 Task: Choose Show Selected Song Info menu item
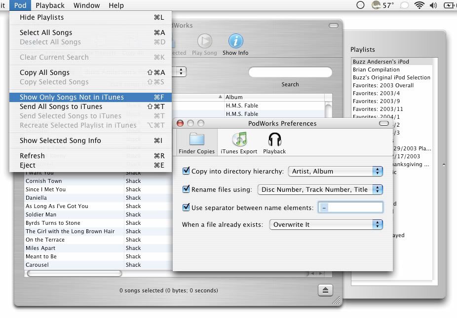point(90,141)
